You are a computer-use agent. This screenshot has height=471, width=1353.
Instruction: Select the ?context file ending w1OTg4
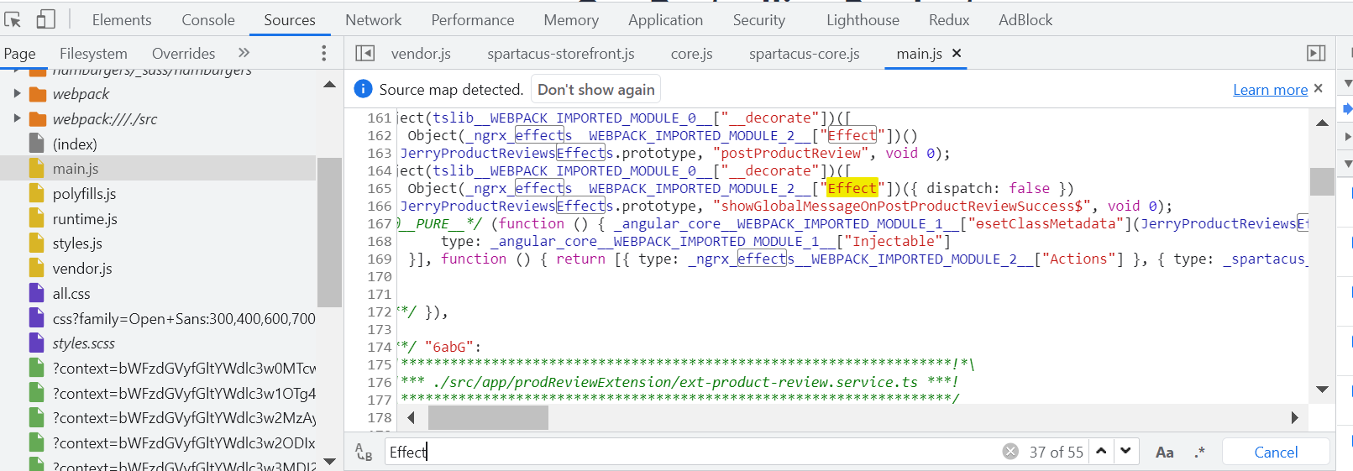point(184,394)
